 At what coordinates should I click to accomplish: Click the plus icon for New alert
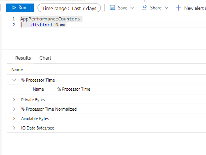[178, 8]
